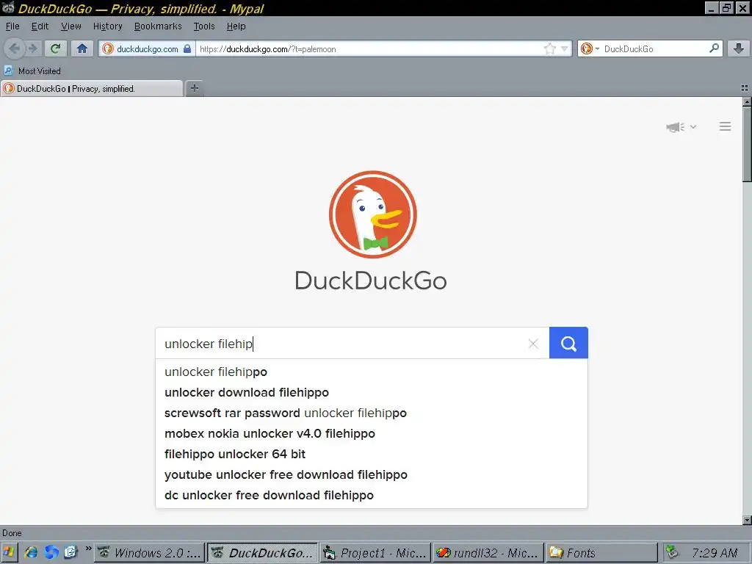Viewport: 752px width, 564px height.
Task: Reload the page with the green refresh icon
Action: click(56, 48)
